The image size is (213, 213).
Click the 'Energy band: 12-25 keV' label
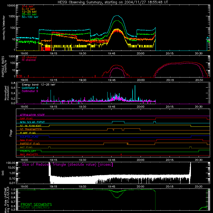[39, 85]
